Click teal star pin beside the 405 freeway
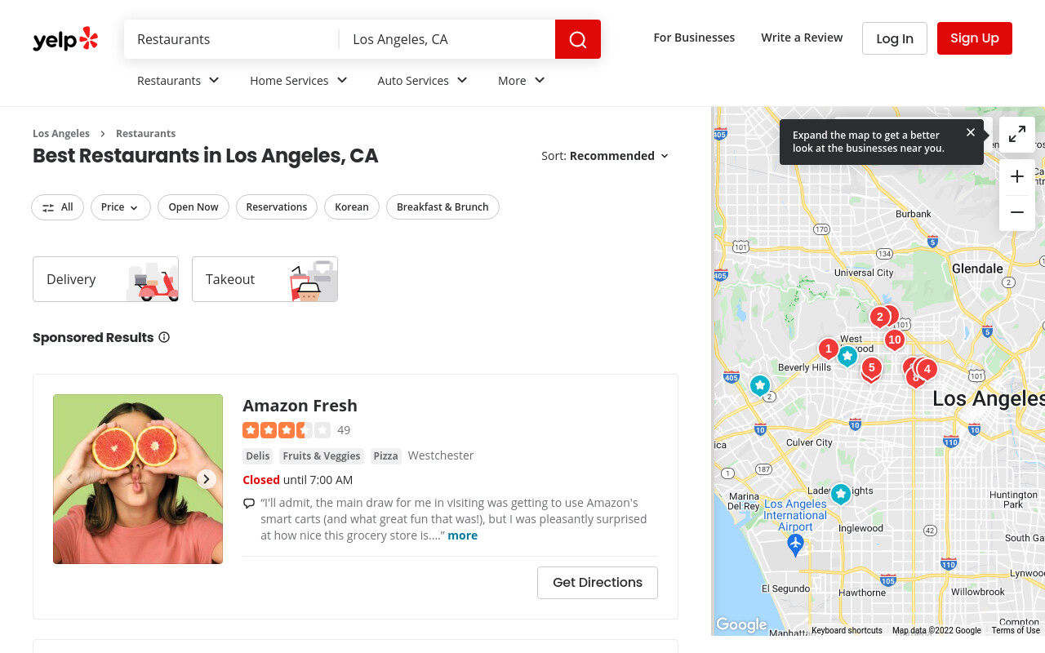 pos(760,385)
